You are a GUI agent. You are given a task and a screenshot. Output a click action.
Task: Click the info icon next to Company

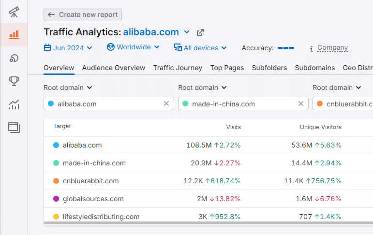point(312,49)
